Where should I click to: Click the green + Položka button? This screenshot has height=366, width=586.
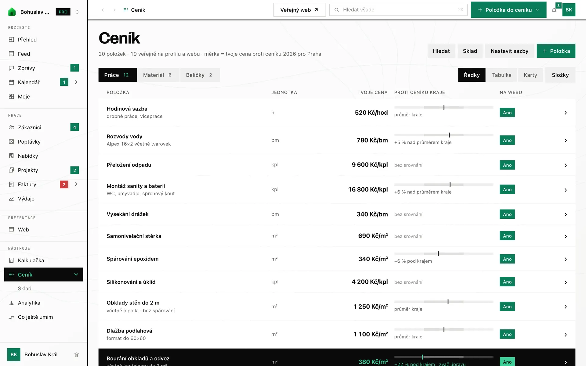click(x=556, y=51)
